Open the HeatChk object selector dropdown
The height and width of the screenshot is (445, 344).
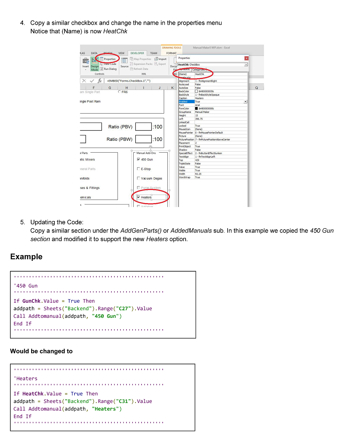point(246,65)
